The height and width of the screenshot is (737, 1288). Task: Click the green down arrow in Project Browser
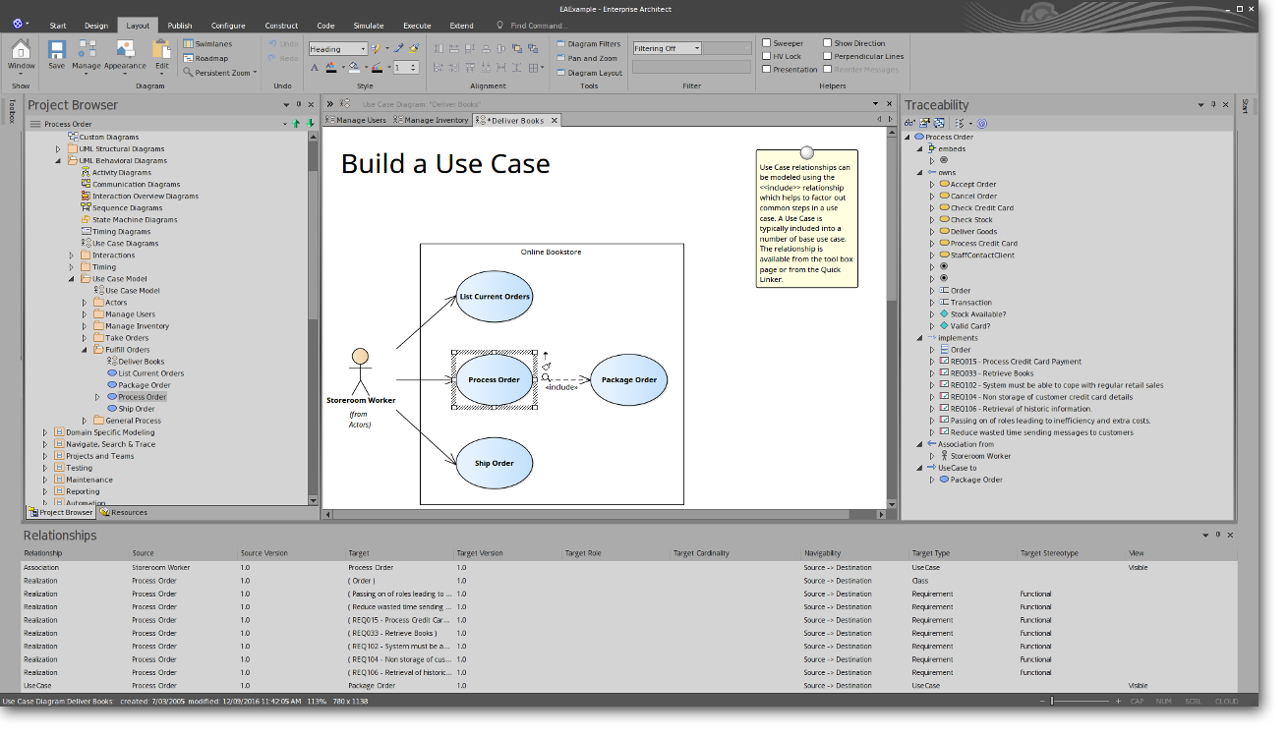point(311,124)
